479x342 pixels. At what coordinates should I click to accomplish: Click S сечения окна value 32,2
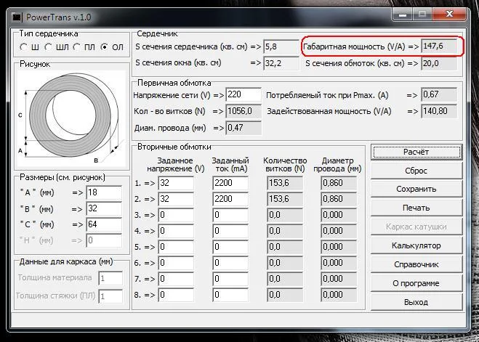click(x=281, y=63)
